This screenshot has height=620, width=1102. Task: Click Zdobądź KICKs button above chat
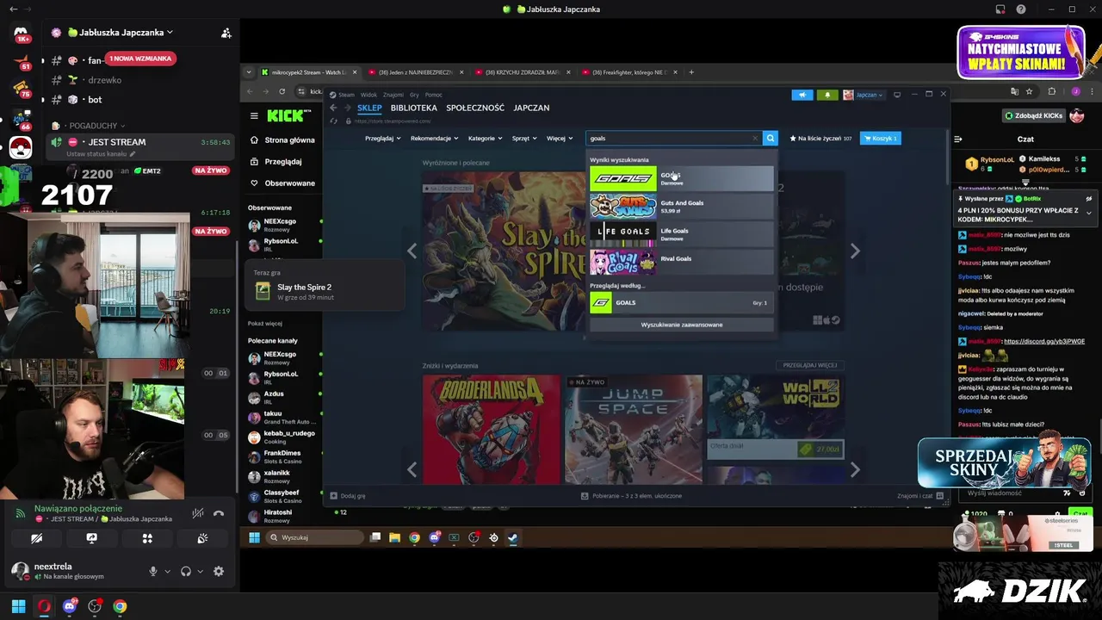click(1033, 115)
